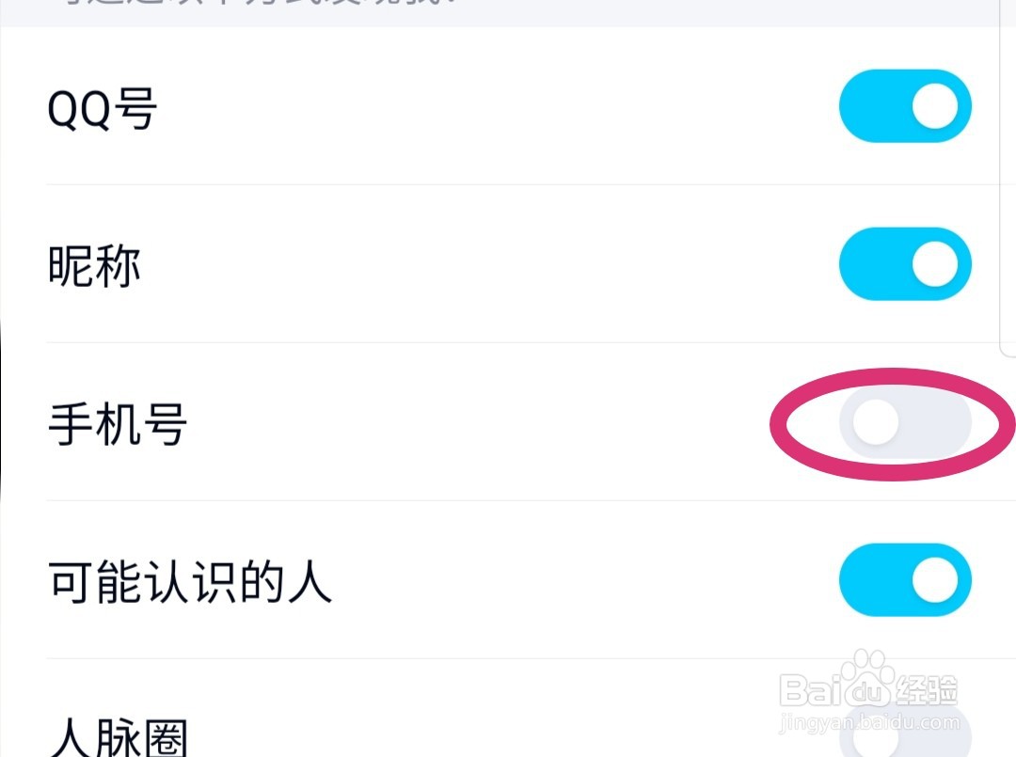Viewport: 1016px width, 757px height.
Task: Tap the QQ号 label text
Action: (x=103, y=107)
